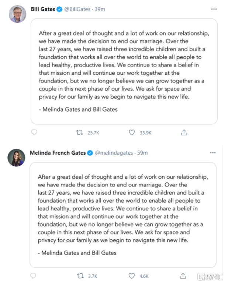
Task: Open the 39m timestamp on Bill's tweet
Action: [x=100, y=9]
